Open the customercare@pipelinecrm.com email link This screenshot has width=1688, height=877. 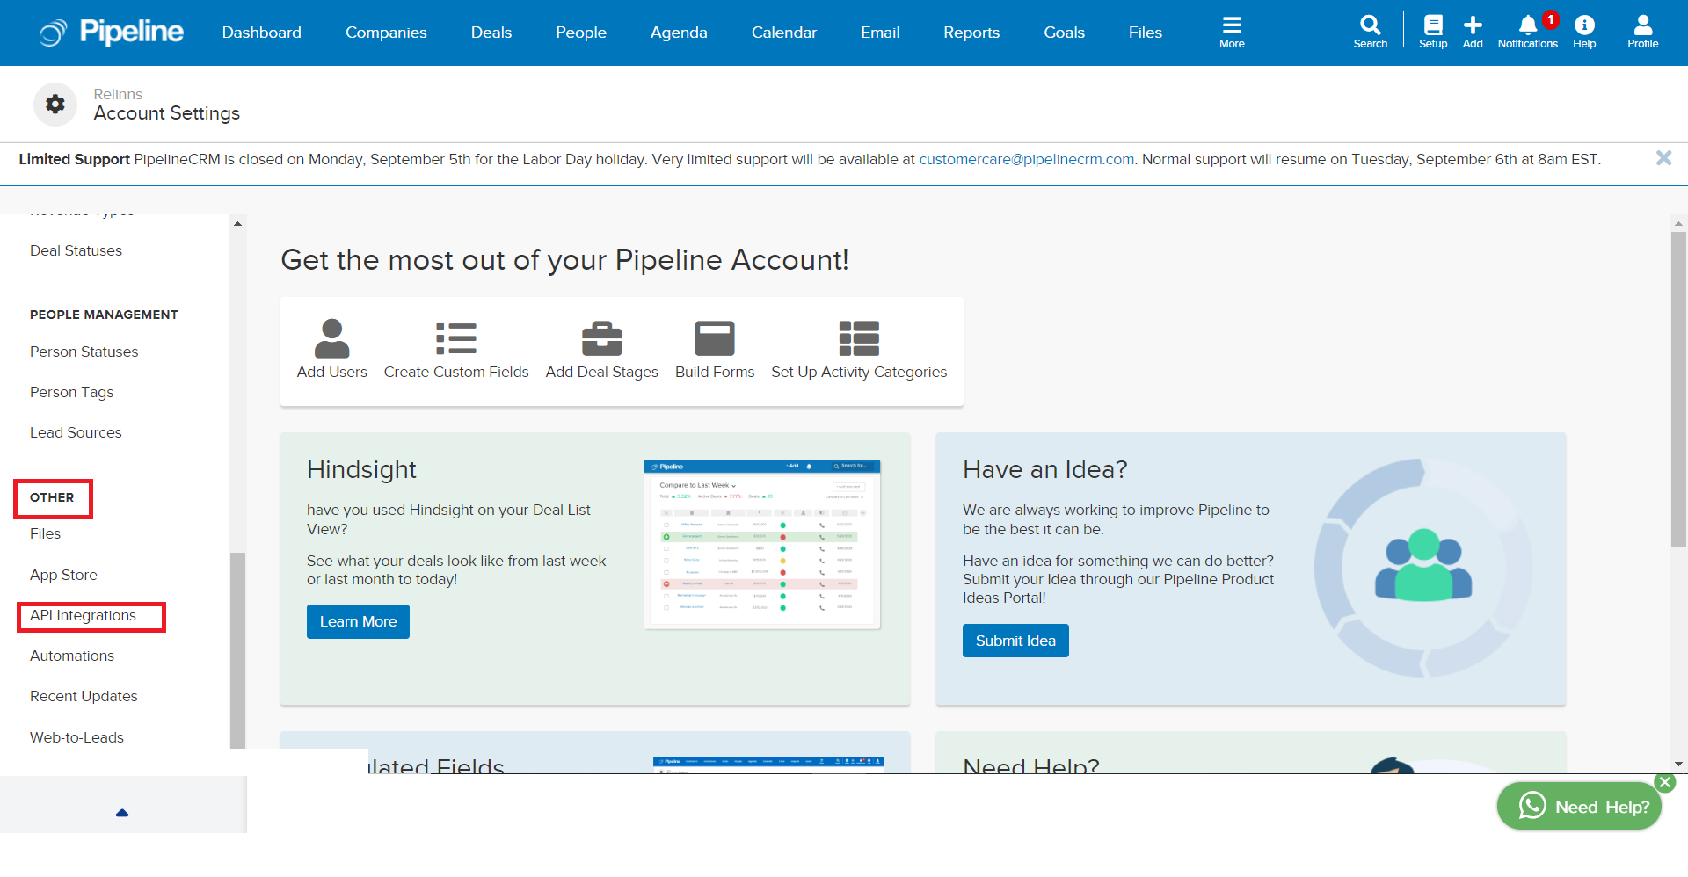pyautogui.click(x=1026, y=159)
